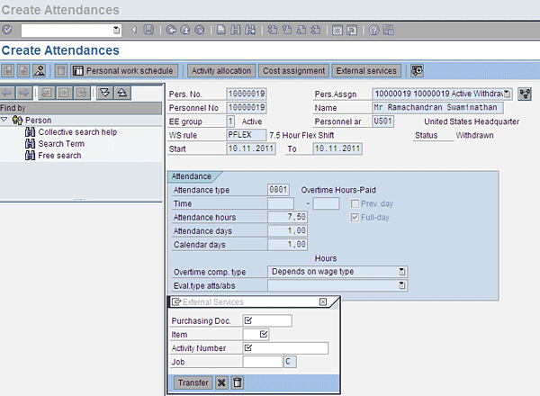Select Free search in Find by tree
Screen dimensions: 540x396
(59, 156)
